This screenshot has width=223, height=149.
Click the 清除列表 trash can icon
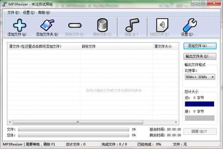coord(102,25)
